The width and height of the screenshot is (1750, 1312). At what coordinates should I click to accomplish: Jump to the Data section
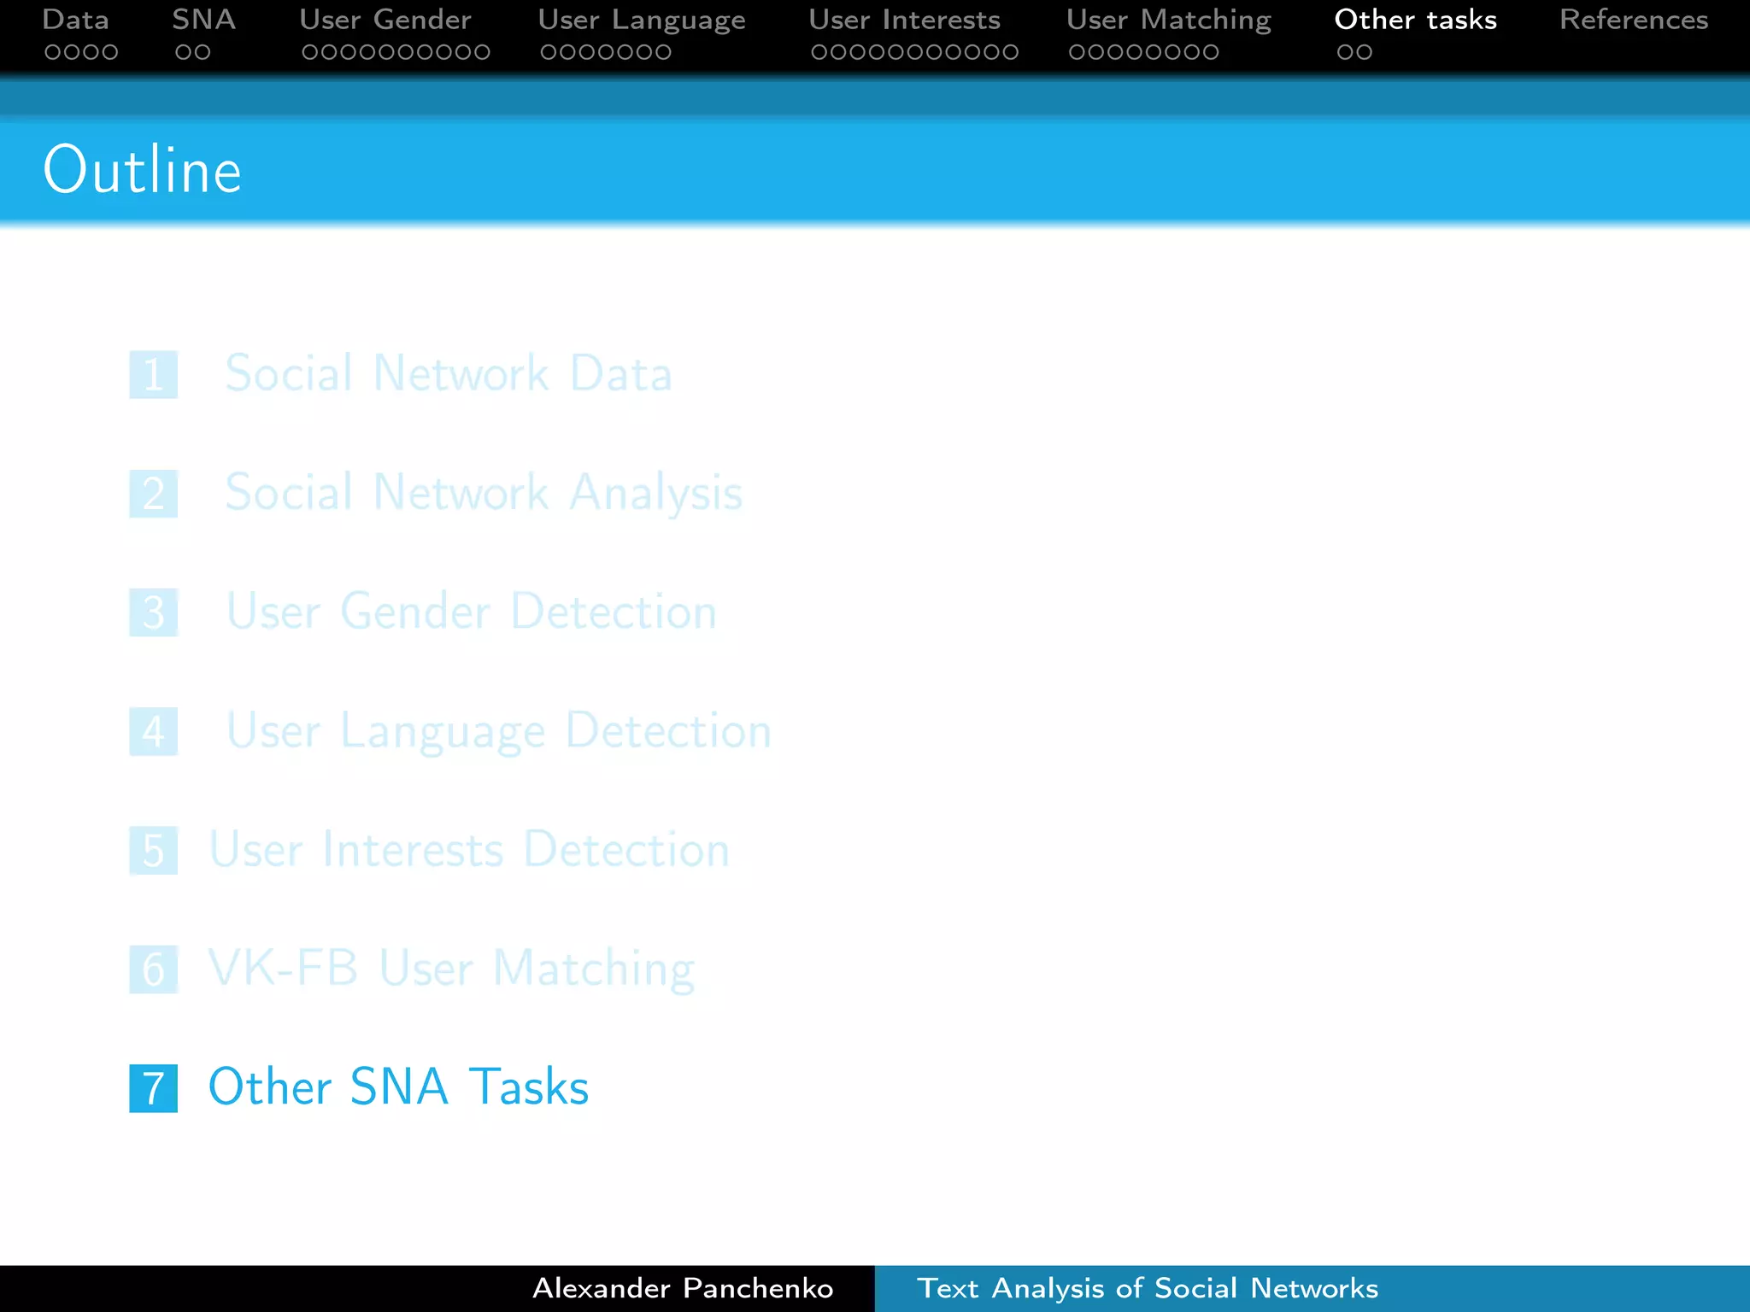pyautogui.click(x=75, y=19)
